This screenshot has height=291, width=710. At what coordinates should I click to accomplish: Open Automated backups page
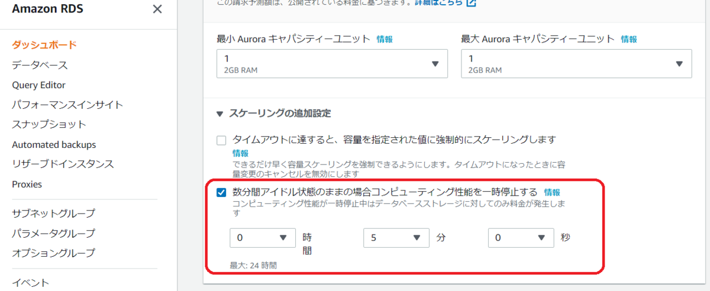point(54,145)
